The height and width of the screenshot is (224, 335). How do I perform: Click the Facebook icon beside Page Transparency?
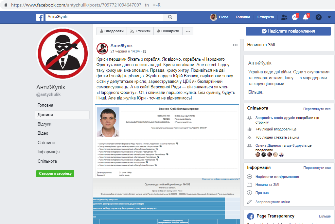(x=251, y=216)
